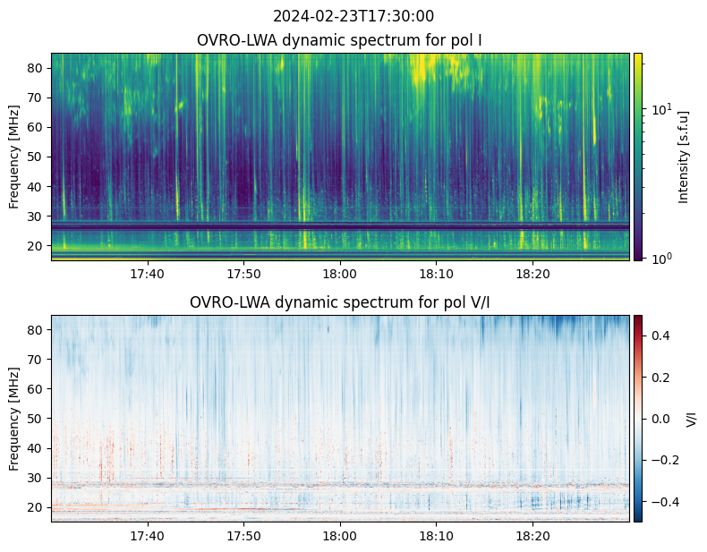
Task: Click the 10¹ tick on Intensity colorbar
Action: pyautogui.click(x=658, y=109)
